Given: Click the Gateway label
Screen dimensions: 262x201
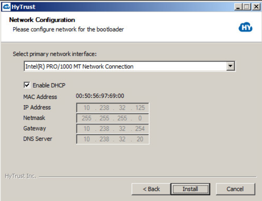Looking at the screenshot, I should pos(35,129).
